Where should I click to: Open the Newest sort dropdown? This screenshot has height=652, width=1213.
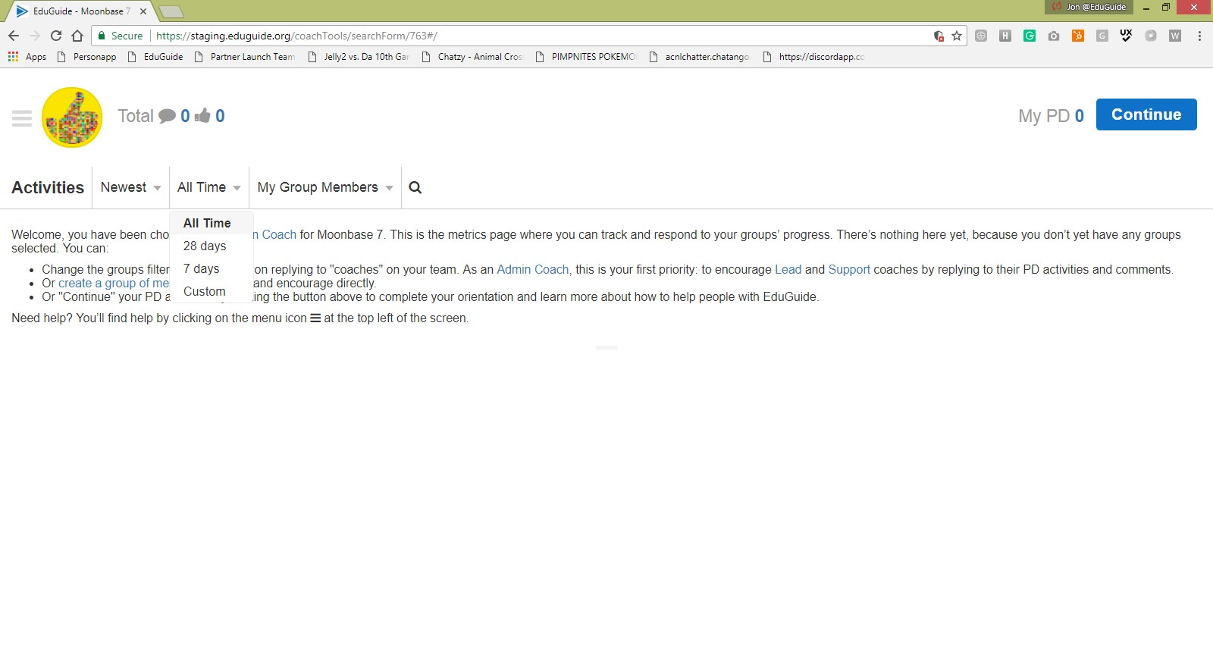point(130,187)
